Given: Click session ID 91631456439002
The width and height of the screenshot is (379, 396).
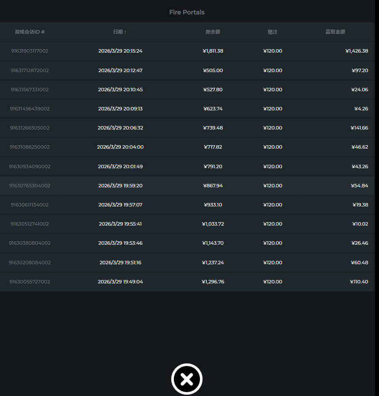Looking at the screenshot, I should click(x=30, y=109).
